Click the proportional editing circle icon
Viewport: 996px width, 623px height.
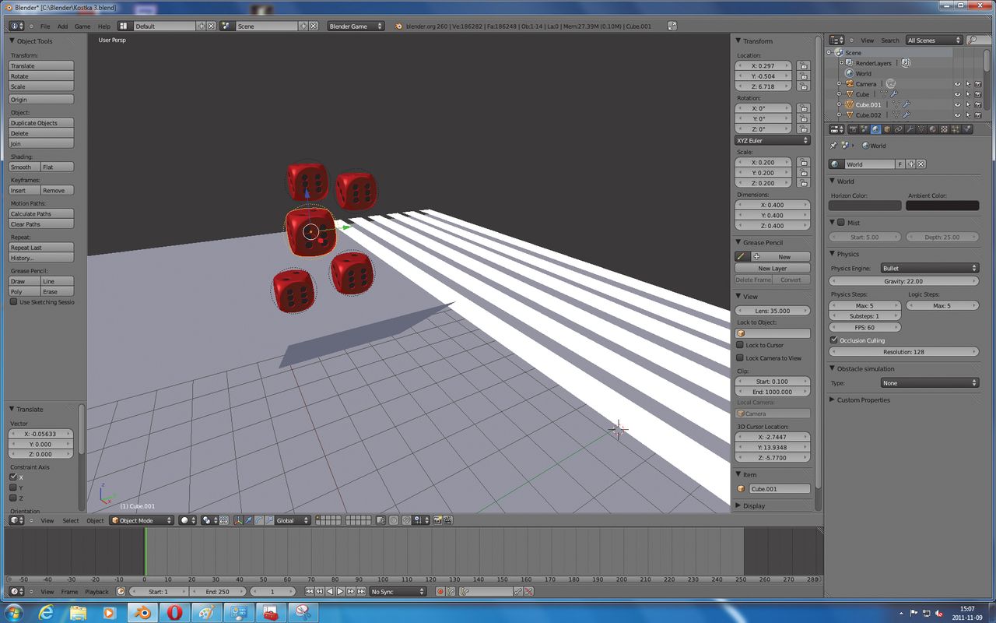pos(394,520)
